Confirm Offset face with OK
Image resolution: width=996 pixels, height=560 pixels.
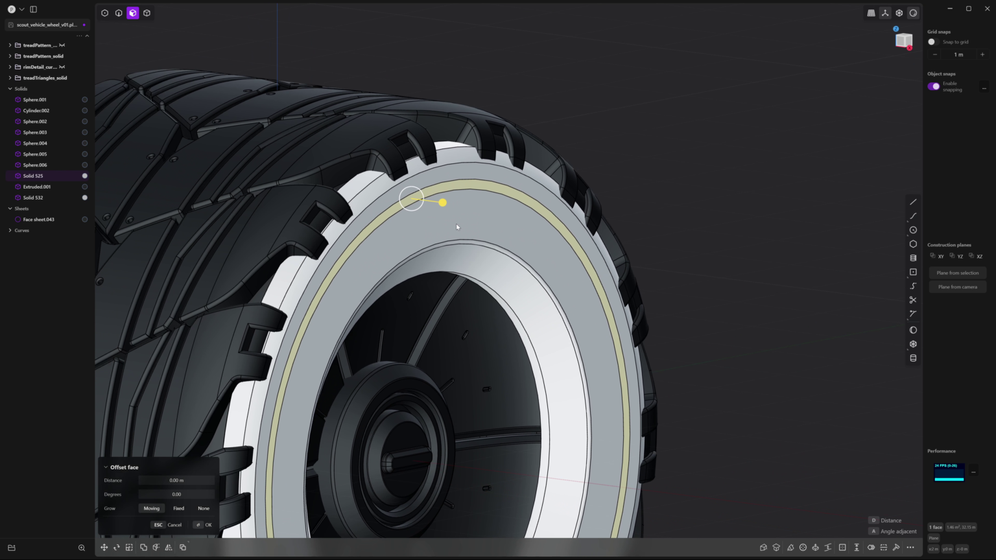click(x=203, y=525)
